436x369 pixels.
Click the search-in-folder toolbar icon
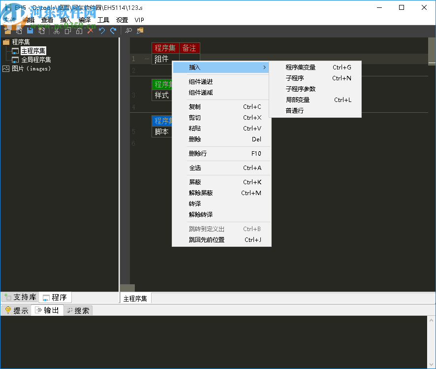(x=140, y=31)
